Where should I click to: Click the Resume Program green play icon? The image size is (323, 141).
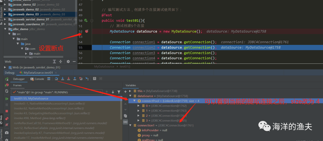[x=7, y=99]
